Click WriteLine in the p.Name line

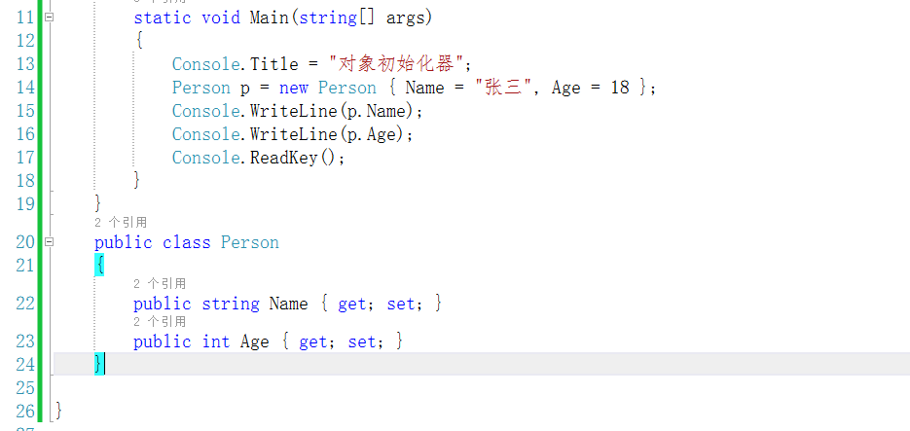coord(289,111)
